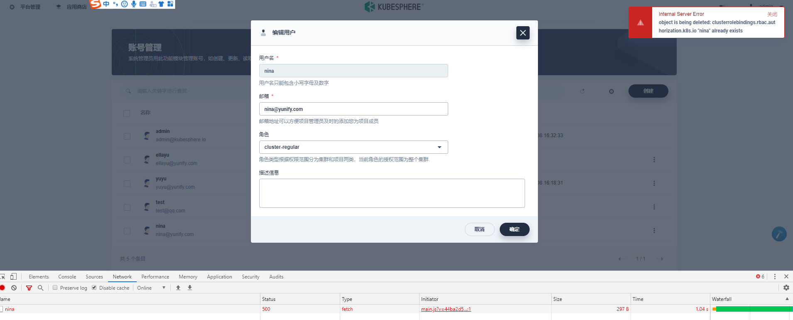Activate the inspect element picker

click(x=2, y=276)
